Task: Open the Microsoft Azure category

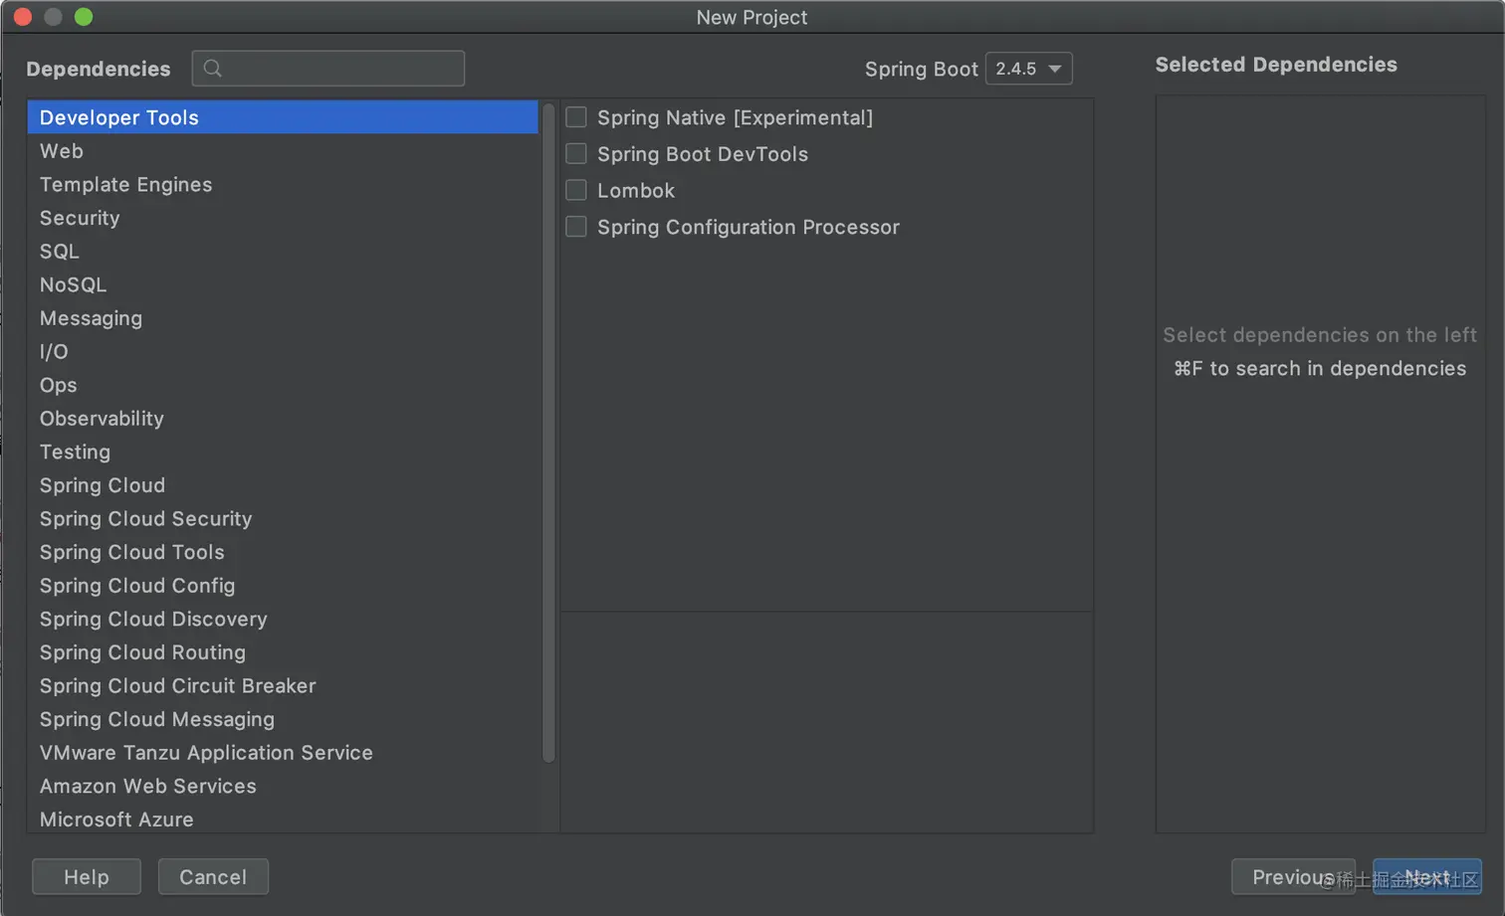Action: [116, 820]
